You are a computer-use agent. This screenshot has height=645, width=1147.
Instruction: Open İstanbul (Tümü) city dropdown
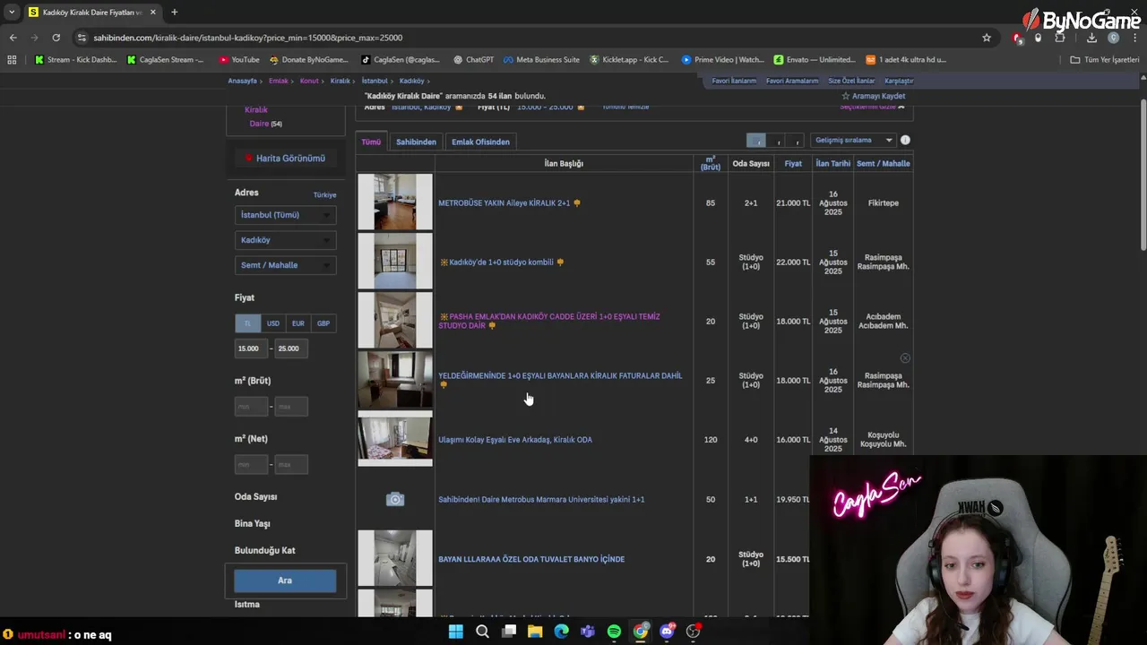click(285, 215)
